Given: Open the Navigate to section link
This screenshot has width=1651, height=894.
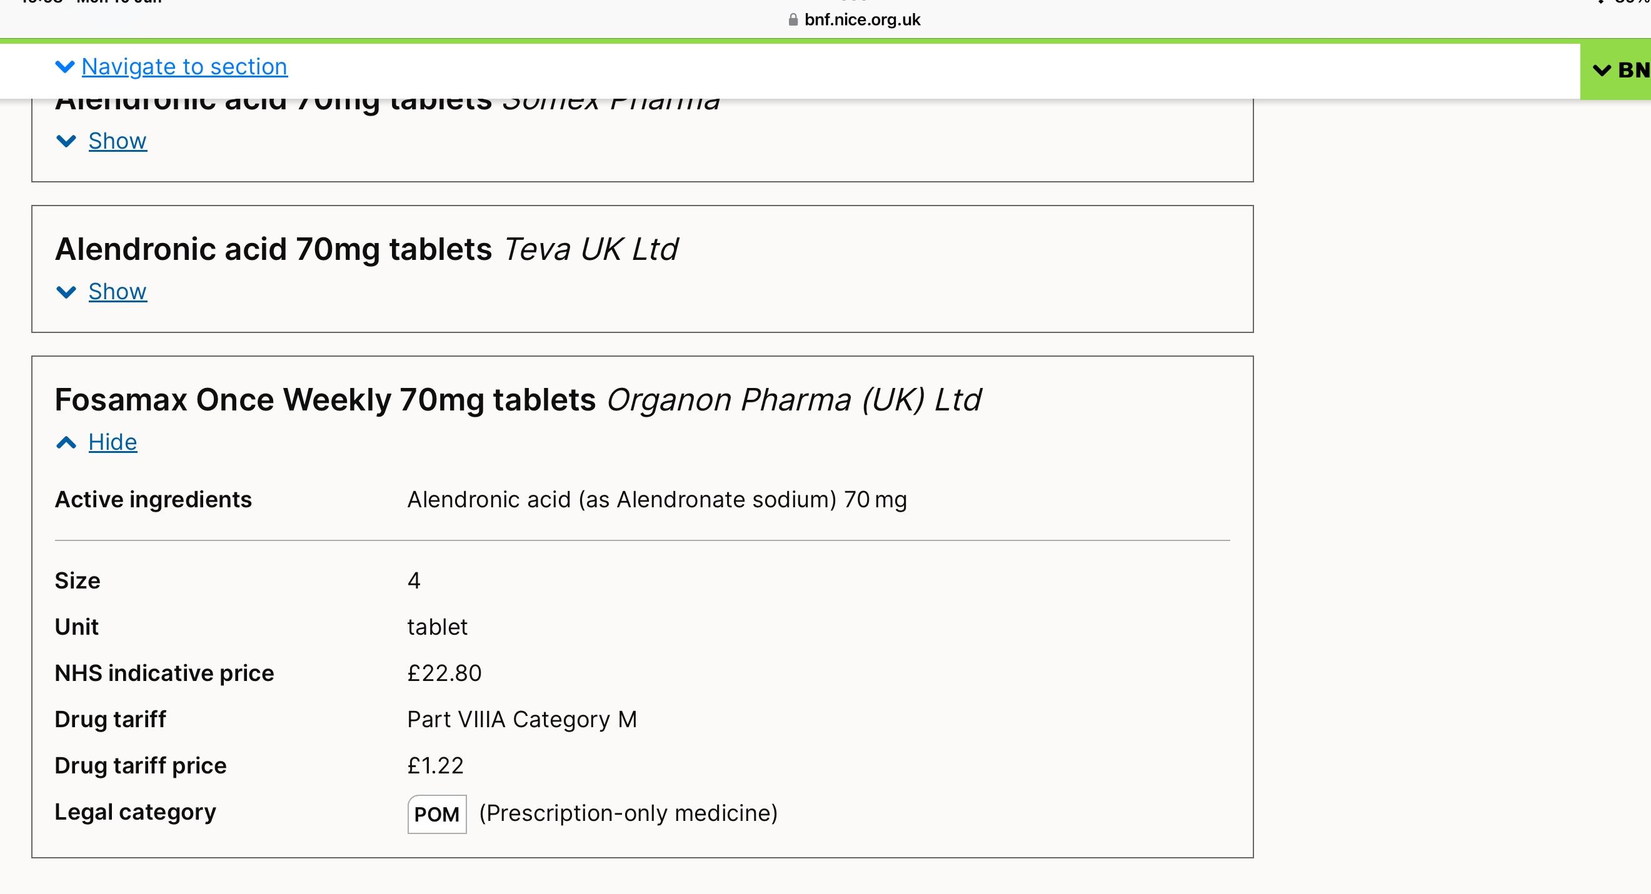Looking at the screenshot, I should 184,67.
